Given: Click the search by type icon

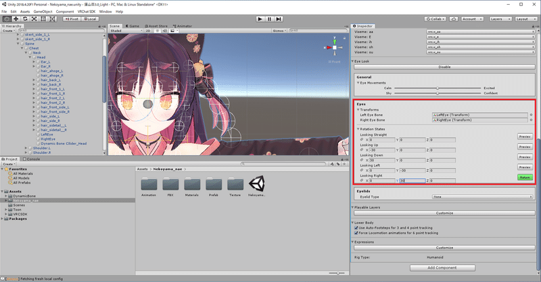Looking at the screenshot, I should [x=332, y=164].
